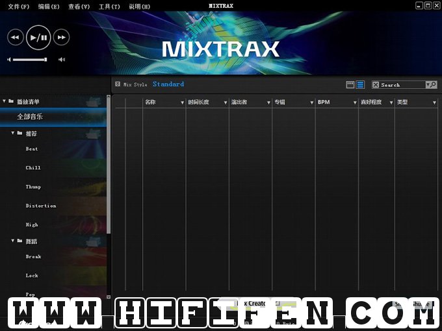Open the 时间长度 column dropdown arrow
This screenshot has width=442, height=331.
pyautogui.click(x=226, y=103)
